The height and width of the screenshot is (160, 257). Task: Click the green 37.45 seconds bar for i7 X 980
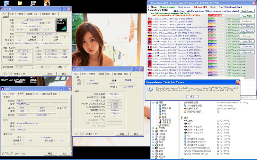(212, 19)
